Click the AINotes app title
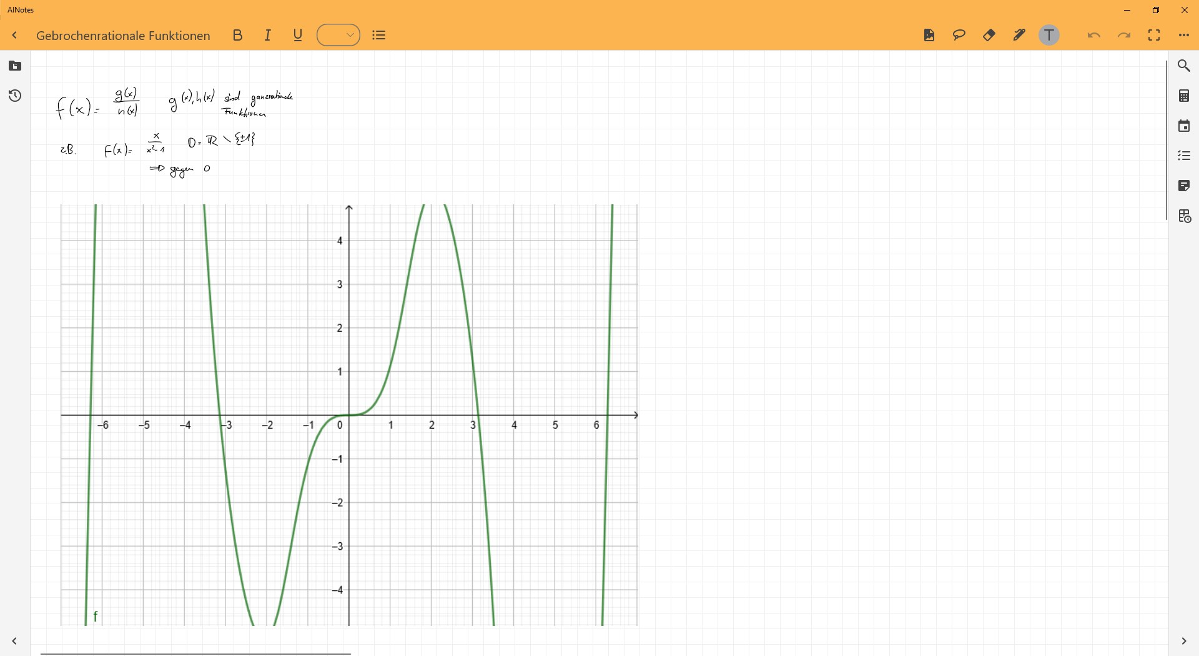Viewport: 1199px width, 656px height. (x=21, y=10)
